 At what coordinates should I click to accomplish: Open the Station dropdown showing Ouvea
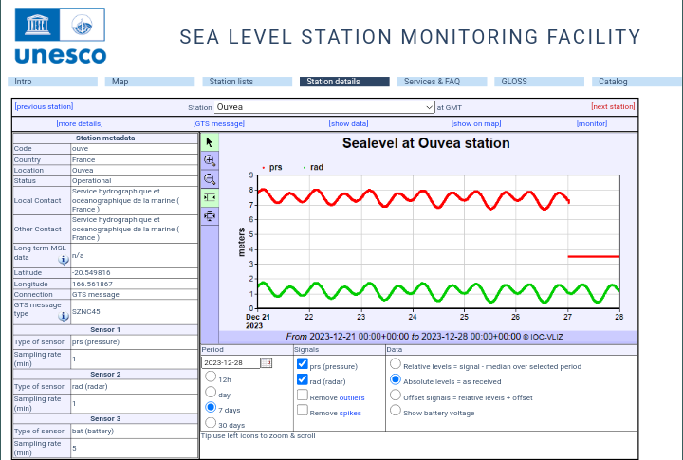point(324,107)
